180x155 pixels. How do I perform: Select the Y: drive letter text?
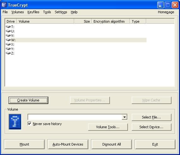pos(13,49)
